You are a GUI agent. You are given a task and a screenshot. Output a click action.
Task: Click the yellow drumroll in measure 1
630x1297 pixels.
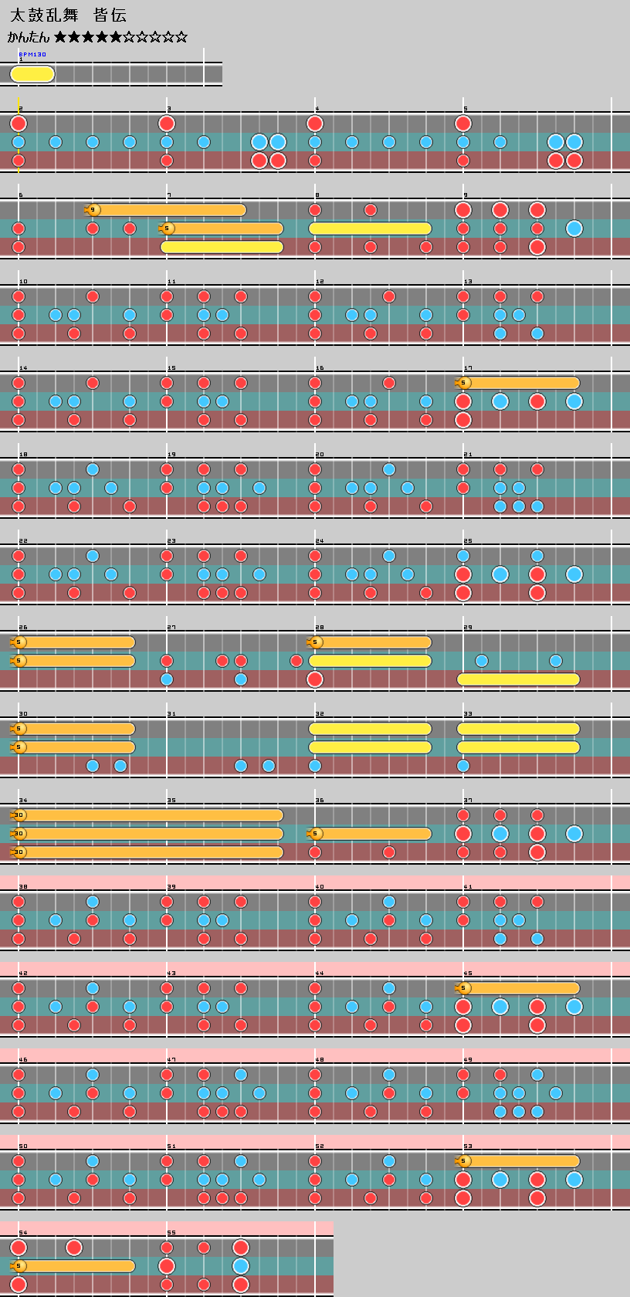[x=32, y=74]
